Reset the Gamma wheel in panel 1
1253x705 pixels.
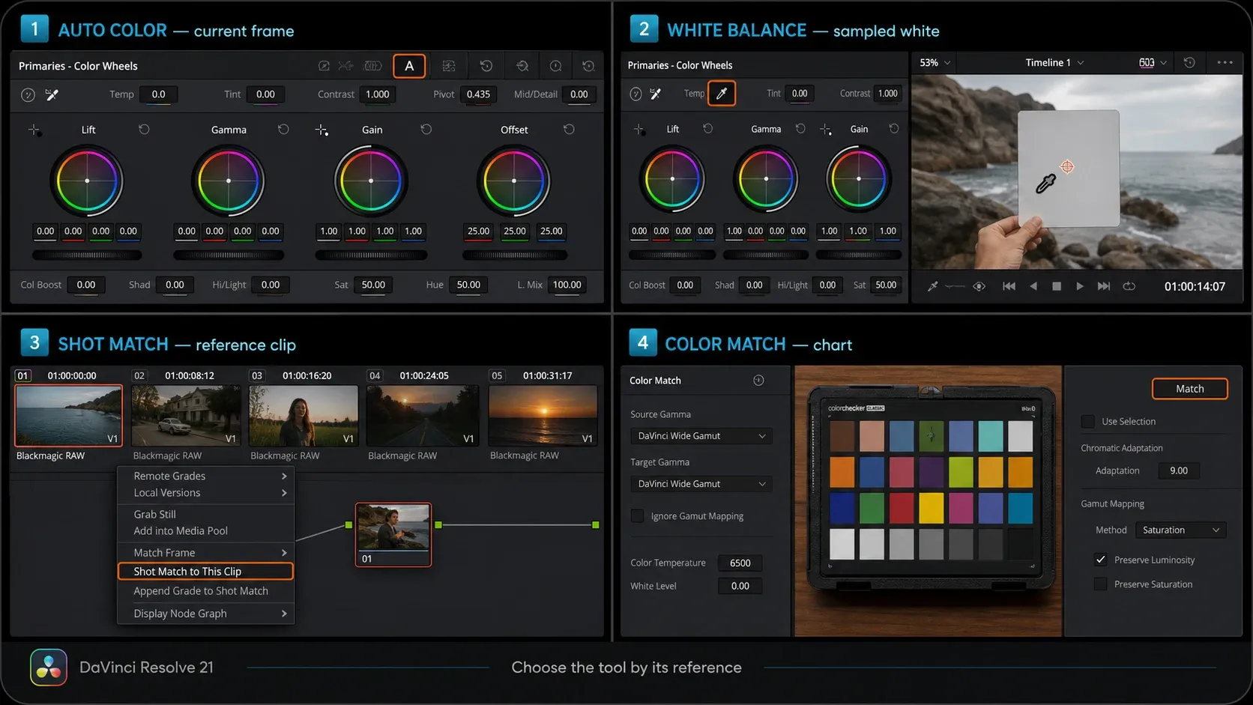click(283, 130)
